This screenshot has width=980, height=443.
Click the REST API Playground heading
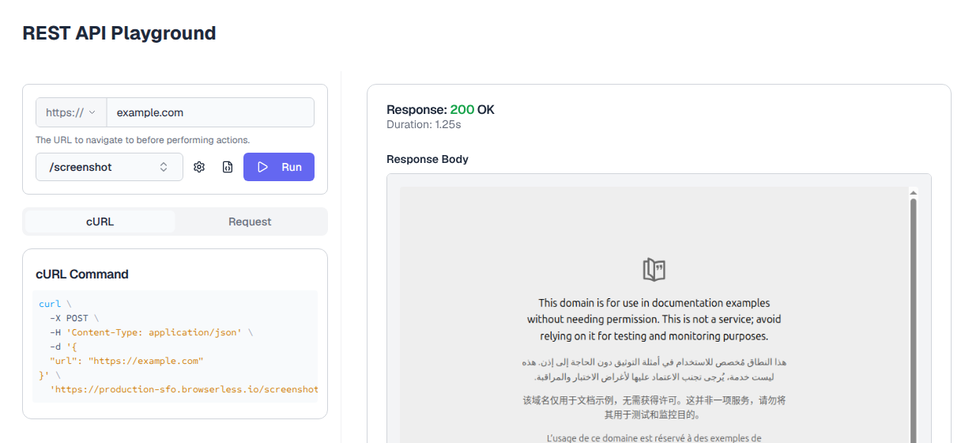point(119,33)
